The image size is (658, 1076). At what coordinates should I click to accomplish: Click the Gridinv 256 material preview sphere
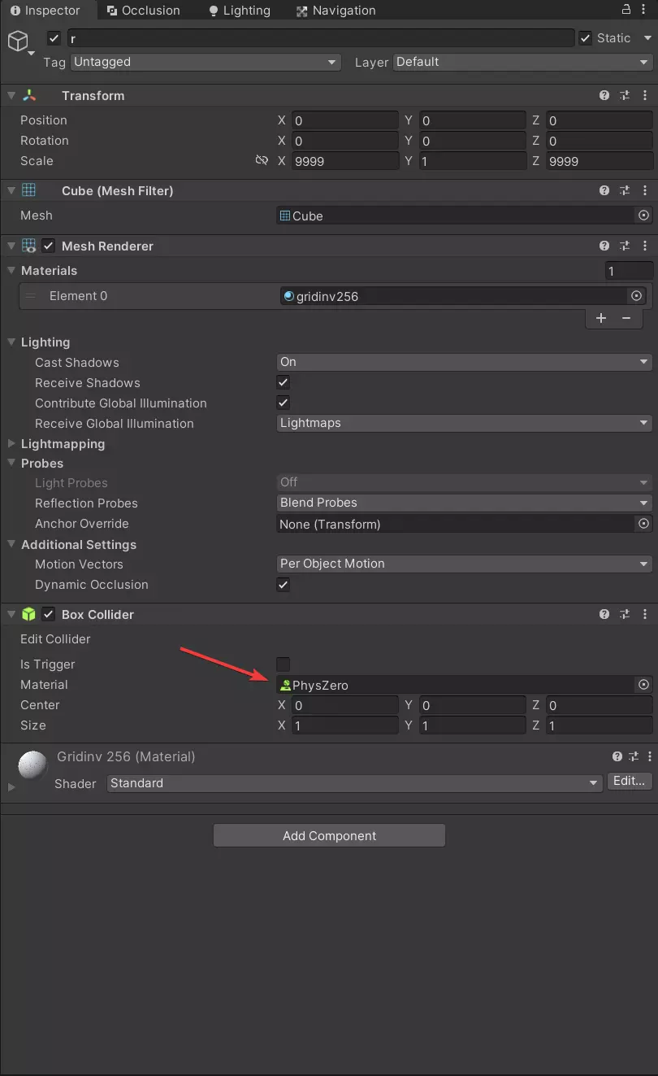click(x=33, y=766)
